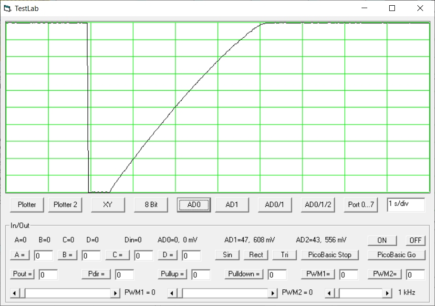The width and height of the screenshot is (435, 306).
Task: Switch to XY display mode
Action: pos(108,204)
